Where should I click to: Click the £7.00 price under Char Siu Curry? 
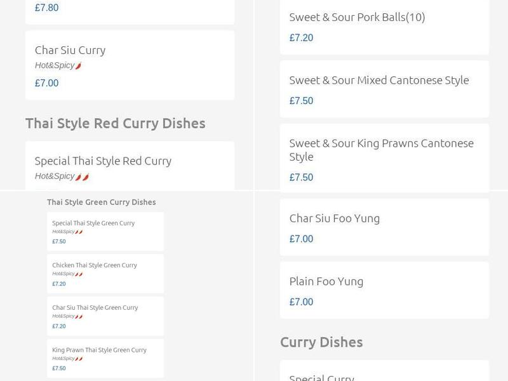coord(44,83)
